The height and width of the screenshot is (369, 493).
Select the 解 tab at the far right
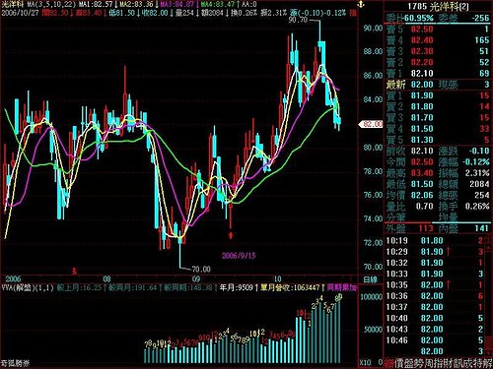(x=487, y=363)
